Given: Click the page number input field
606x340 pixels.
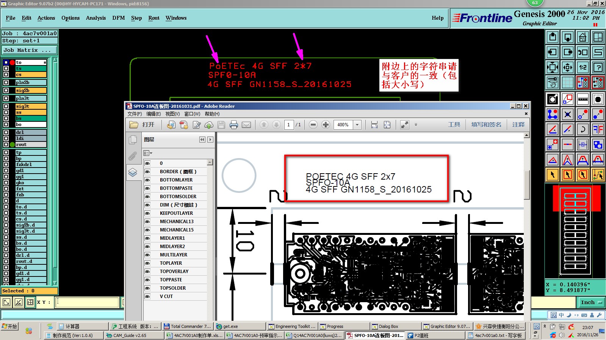Looking at the screenshot, I should pos(289,125).
